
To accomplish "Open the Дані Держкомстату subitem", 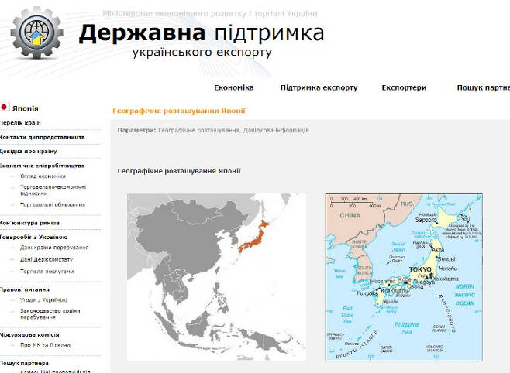I will point(47,259).
